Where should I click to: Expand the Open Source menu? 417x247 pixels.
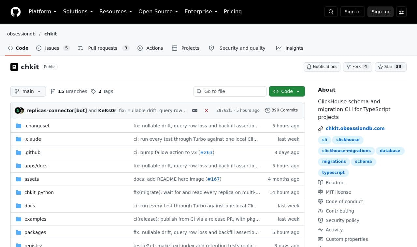pos(158,12)
